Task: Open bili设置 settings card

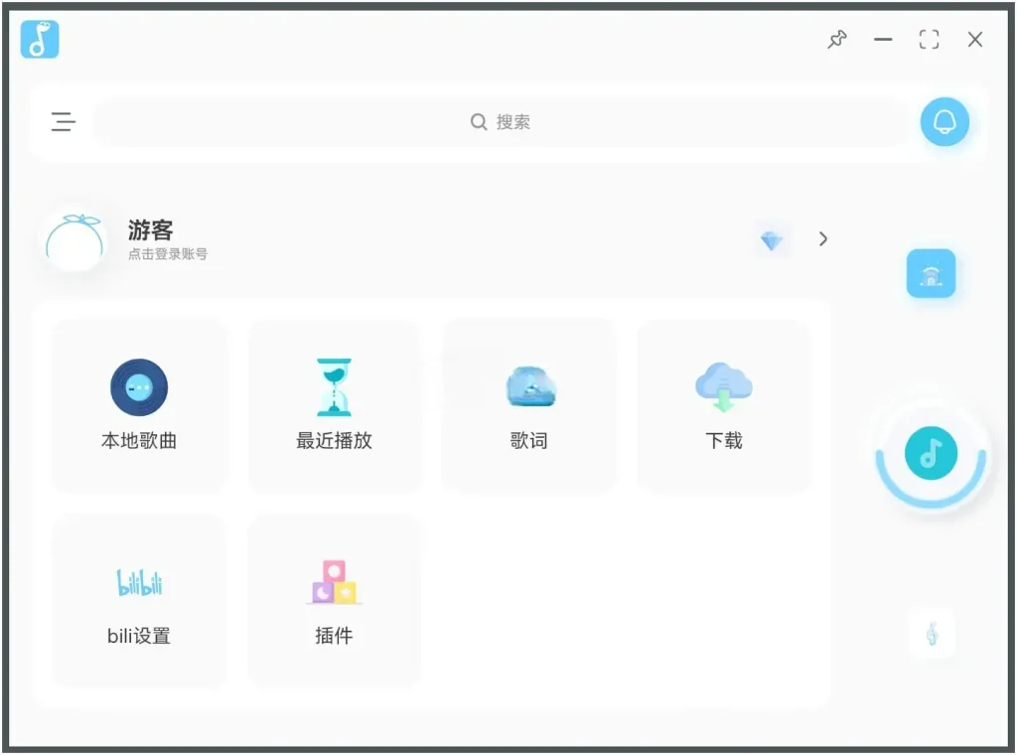Action: [139, 601]
